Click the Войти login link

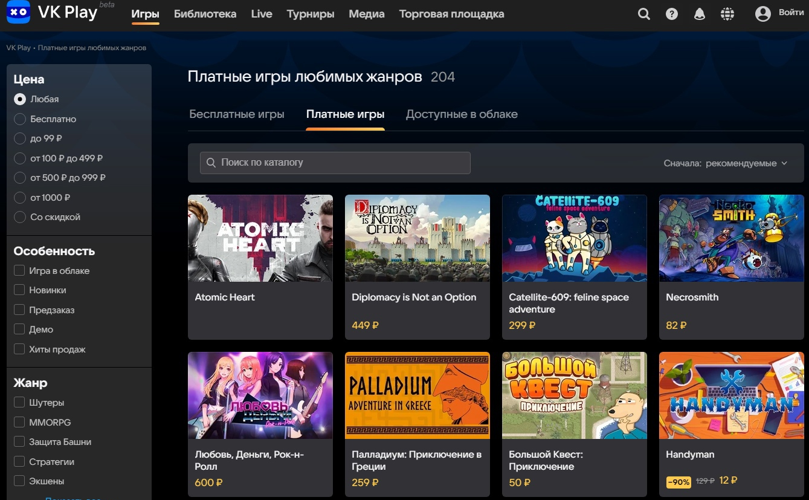791,13
